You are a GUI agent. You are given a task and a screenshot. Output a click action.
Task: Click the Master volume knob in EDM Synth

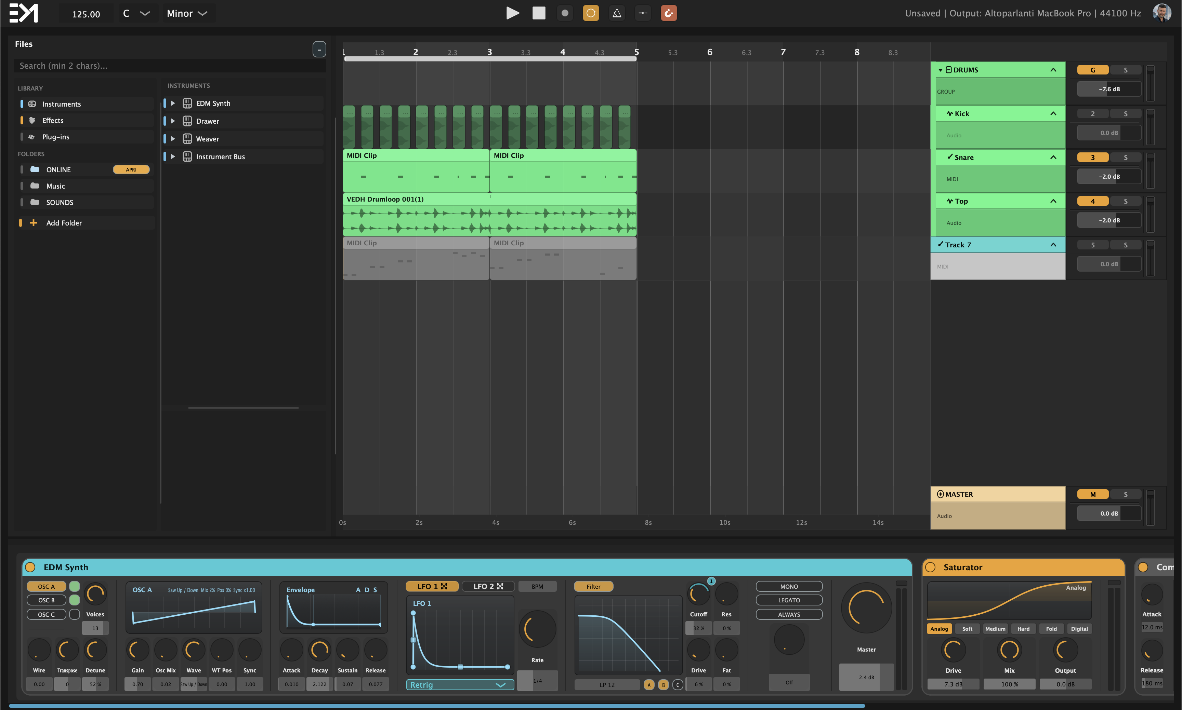click(866, 608)
